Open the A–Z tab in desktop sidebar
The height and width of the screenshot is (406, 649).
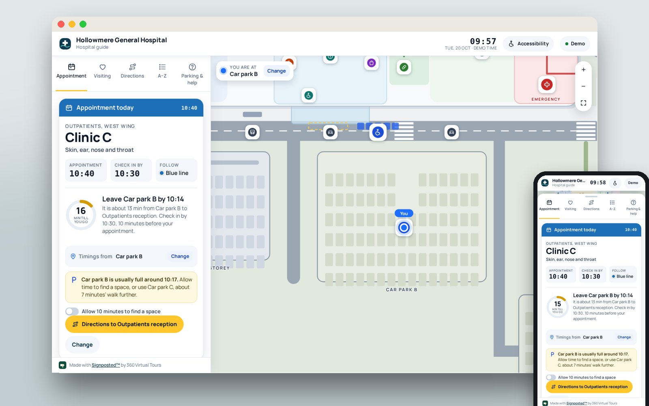[162, 71]
